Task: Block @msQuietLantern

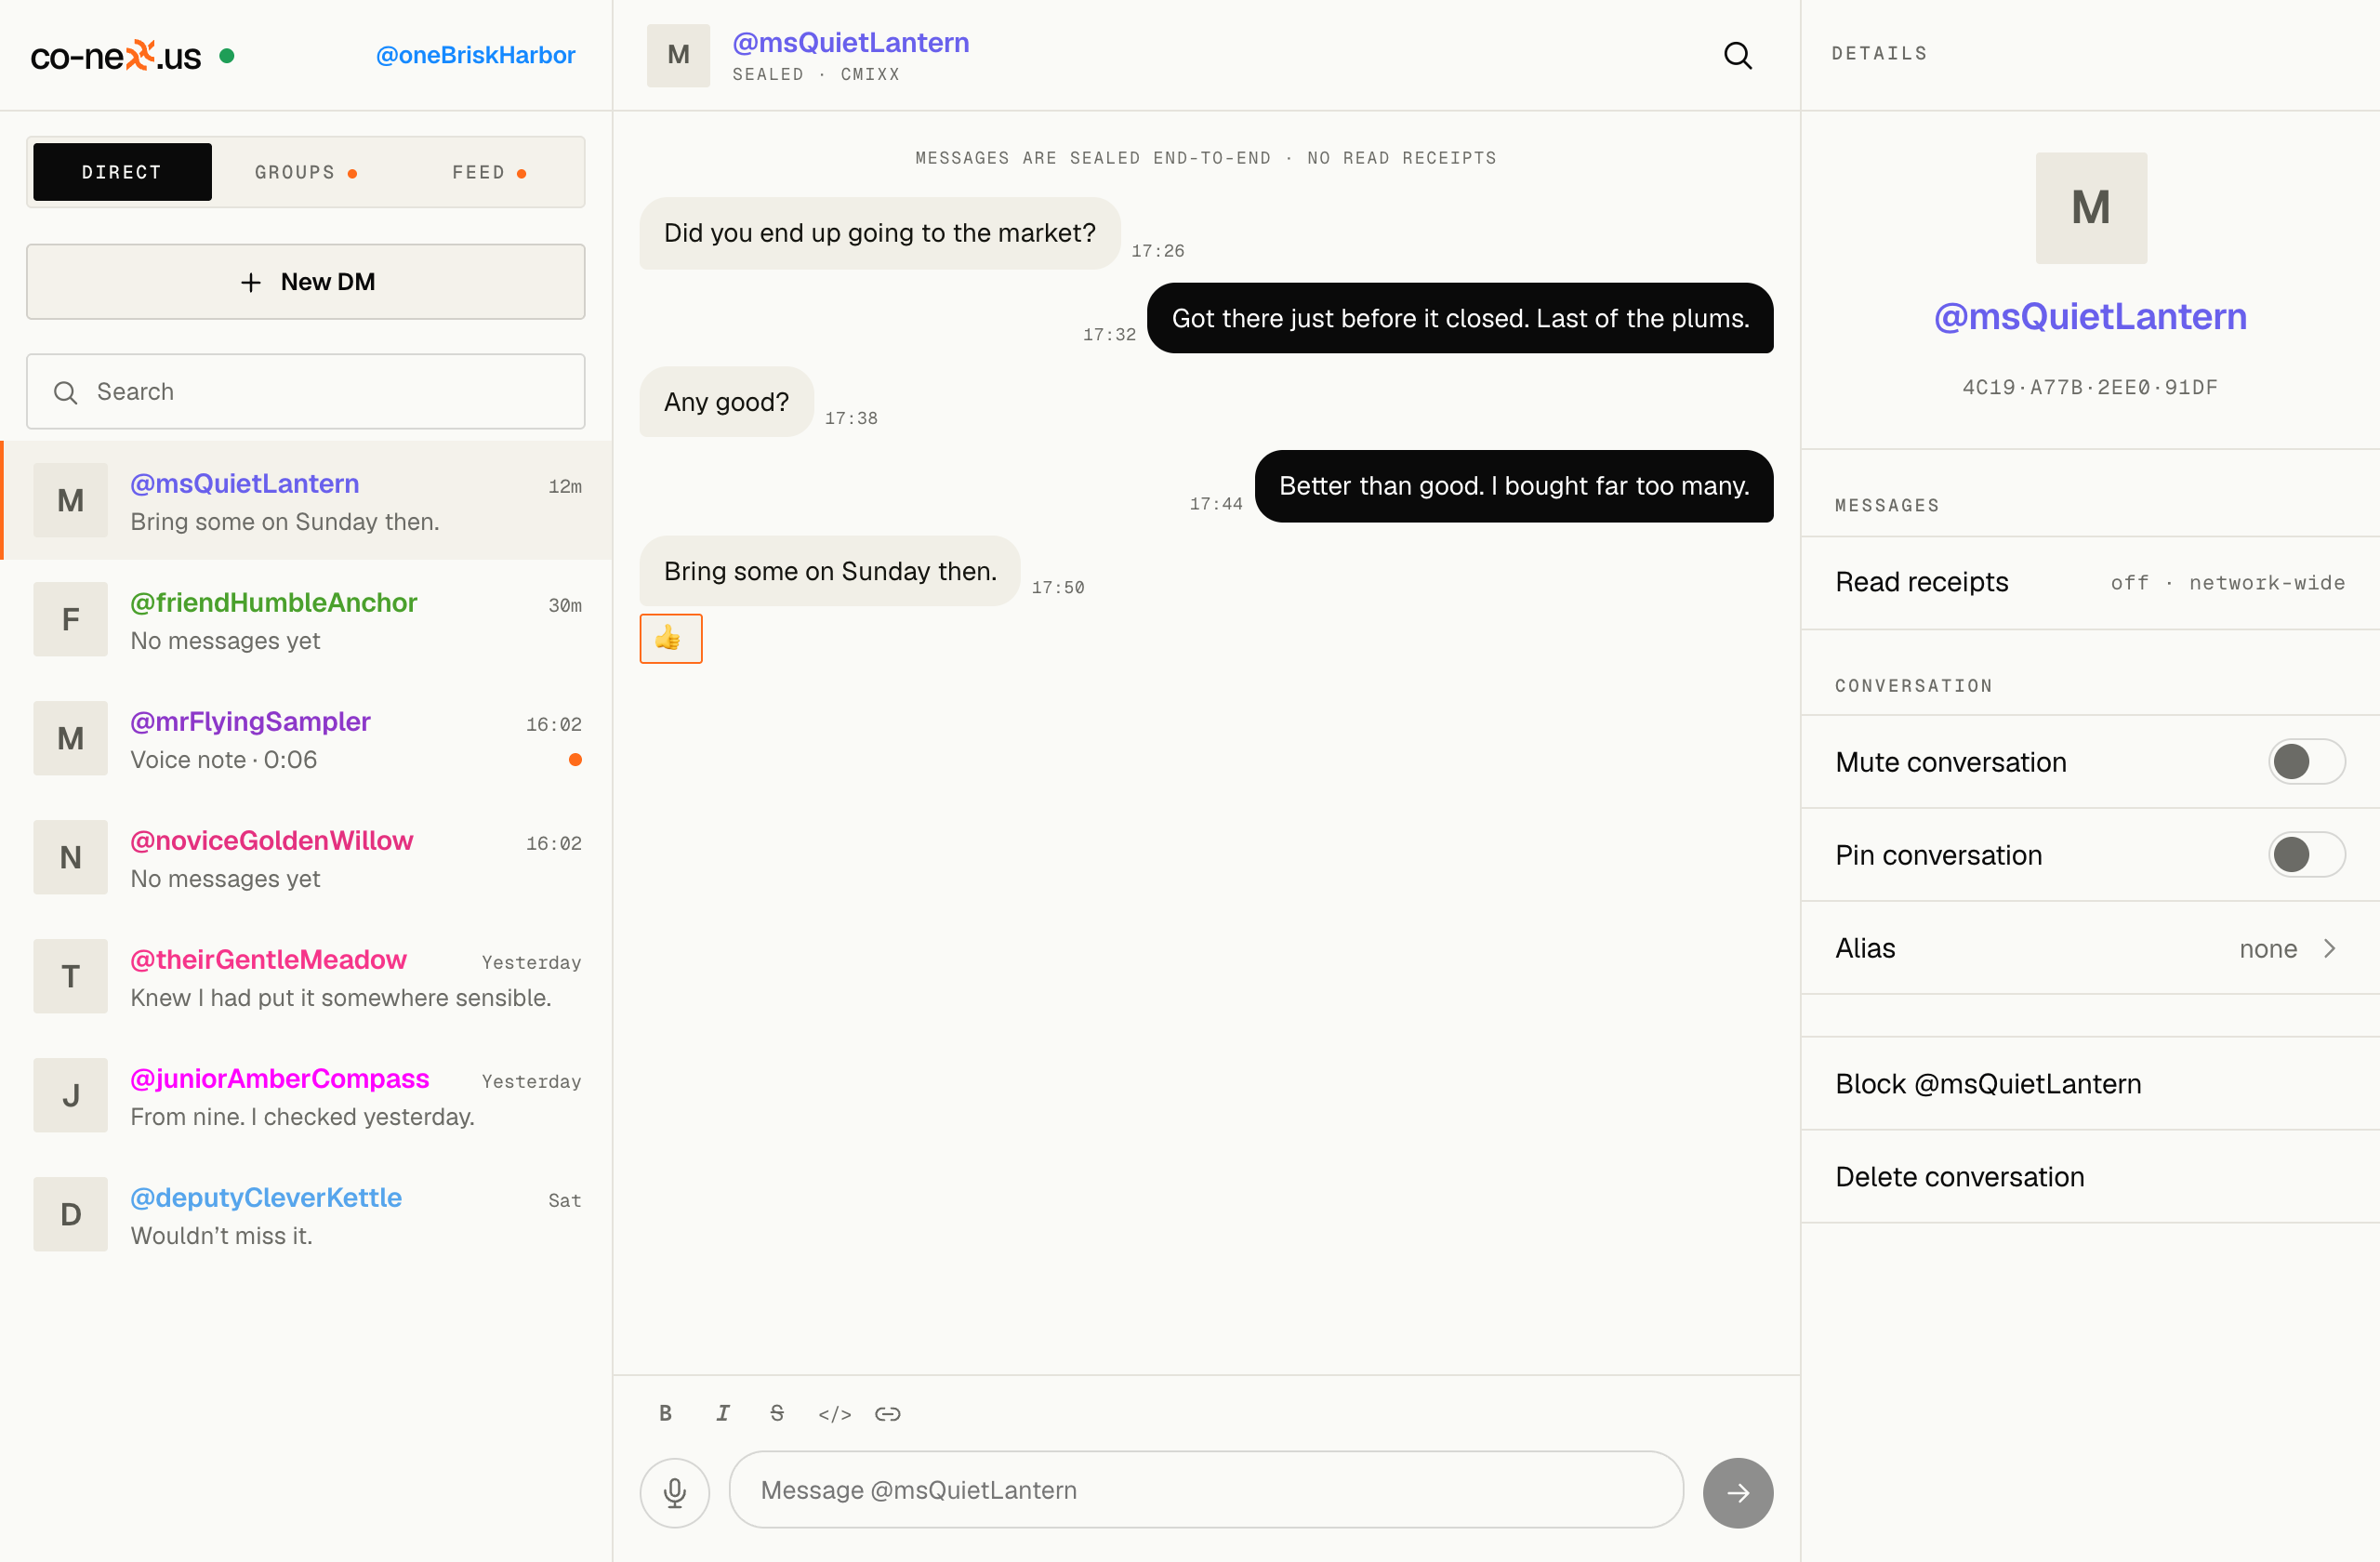Action: coord(2090,1083)
